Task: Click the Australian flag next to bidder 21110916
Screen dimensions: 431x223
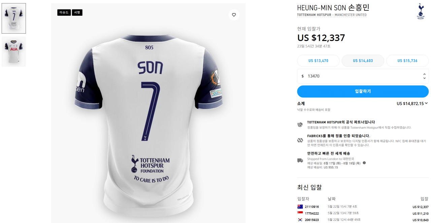Action: (300, 207)
